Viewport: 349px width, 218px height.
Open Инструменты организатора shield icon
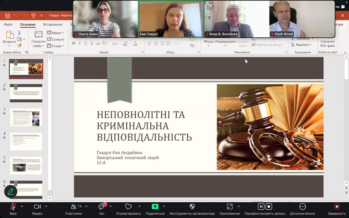coord(192,207)
